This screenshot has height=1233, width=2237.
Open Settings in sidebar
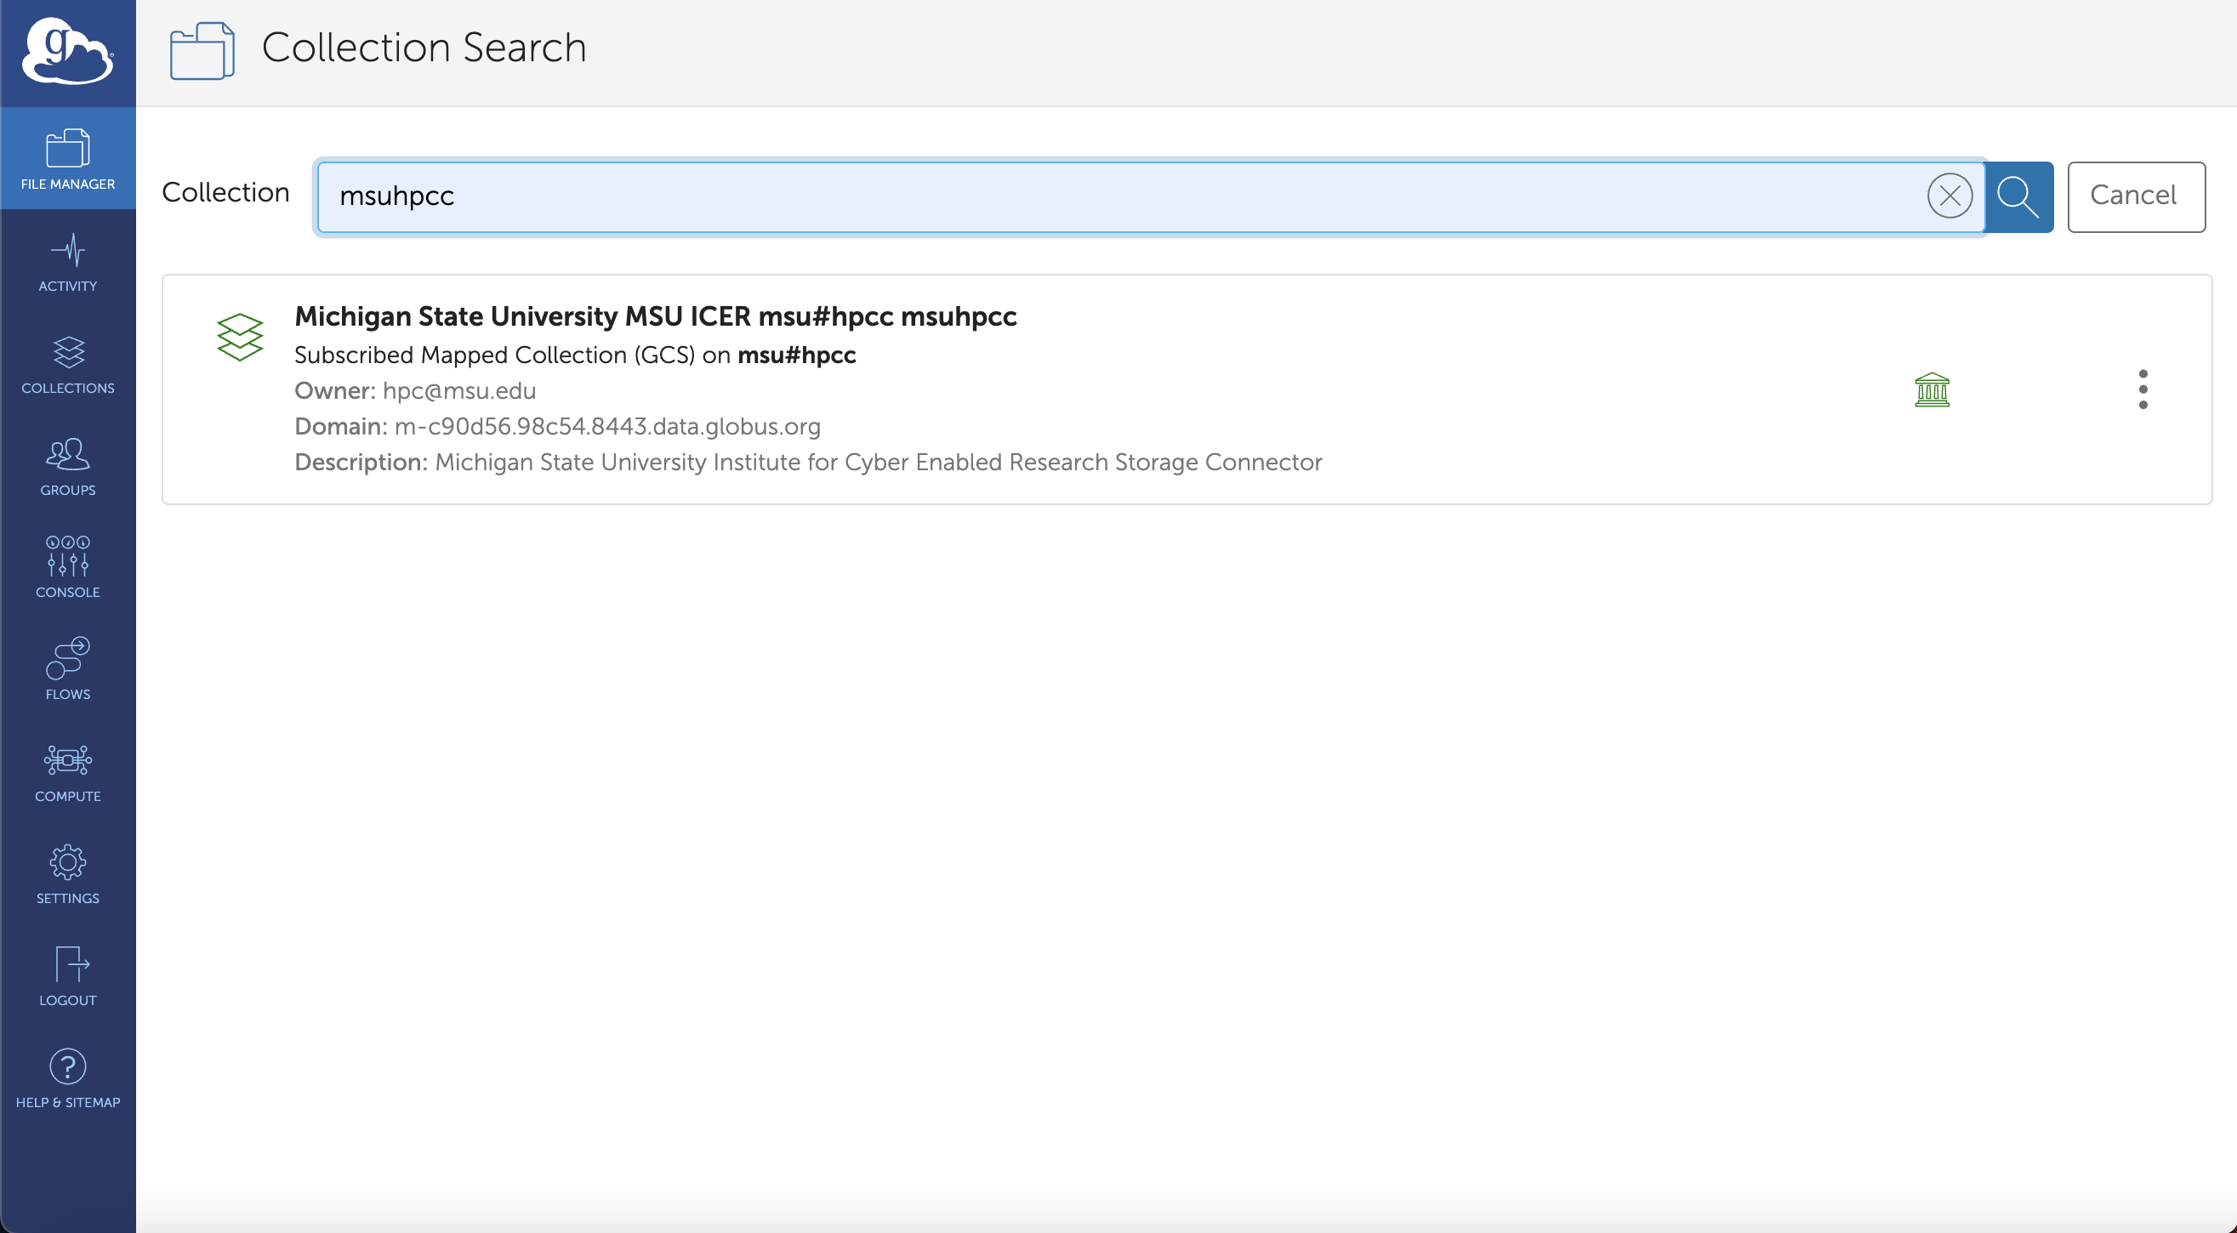coord(68,874)
